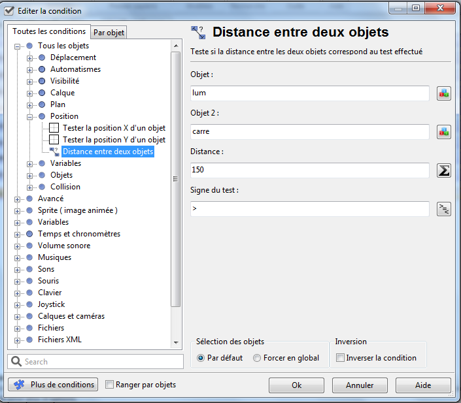Collapse the Position category
The image size is (461, 403).
pyautogui.click(x=29, y=117)
